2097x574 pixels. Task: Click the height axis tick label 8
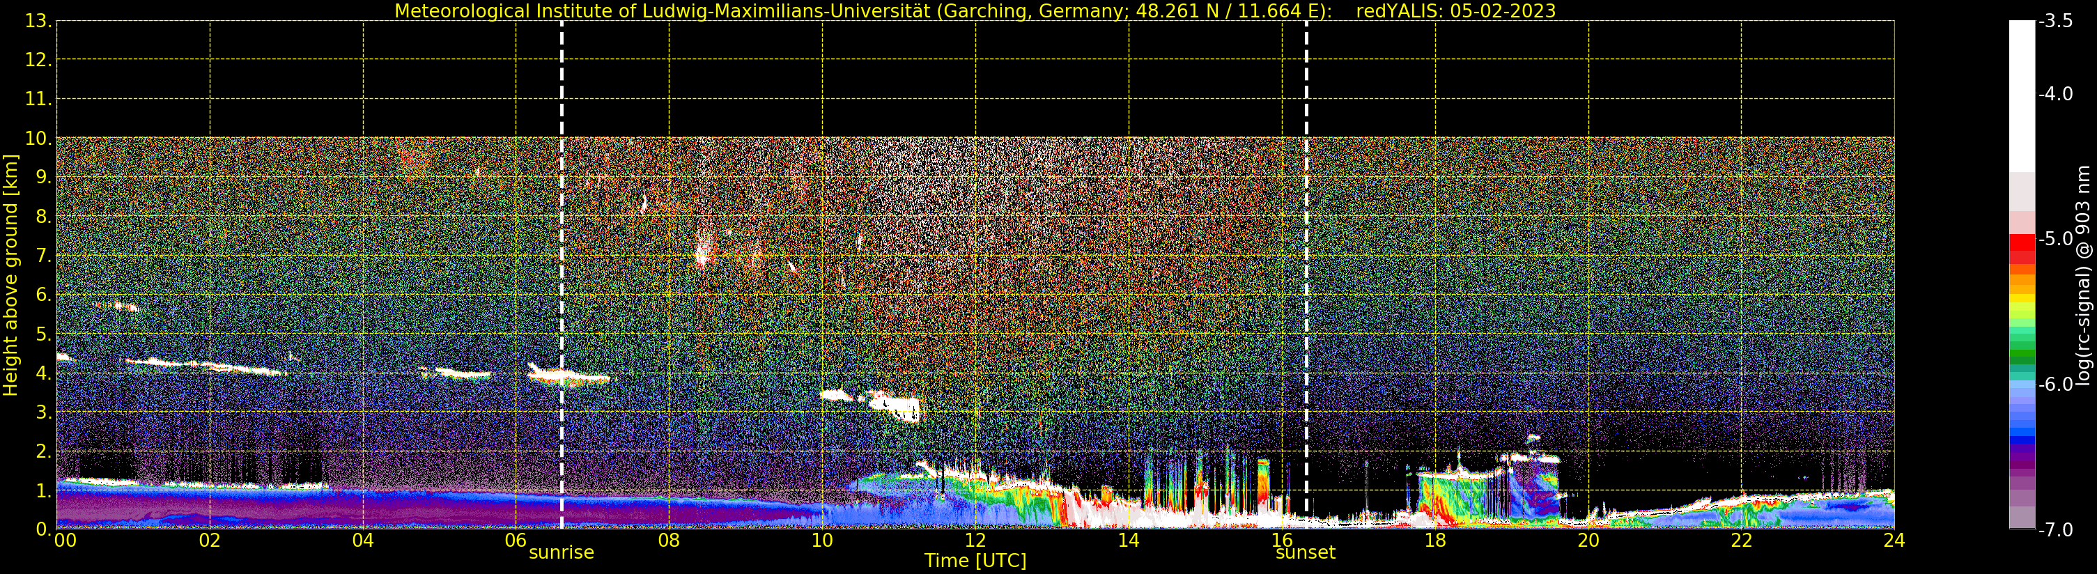click(x=42, y=217)
